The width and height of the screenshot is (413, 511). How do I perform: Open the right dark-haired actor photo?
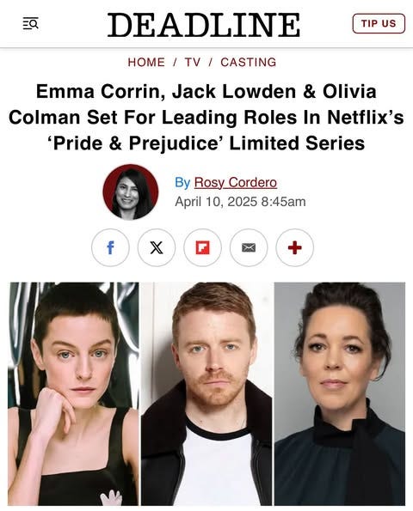(x=340, y=393)
